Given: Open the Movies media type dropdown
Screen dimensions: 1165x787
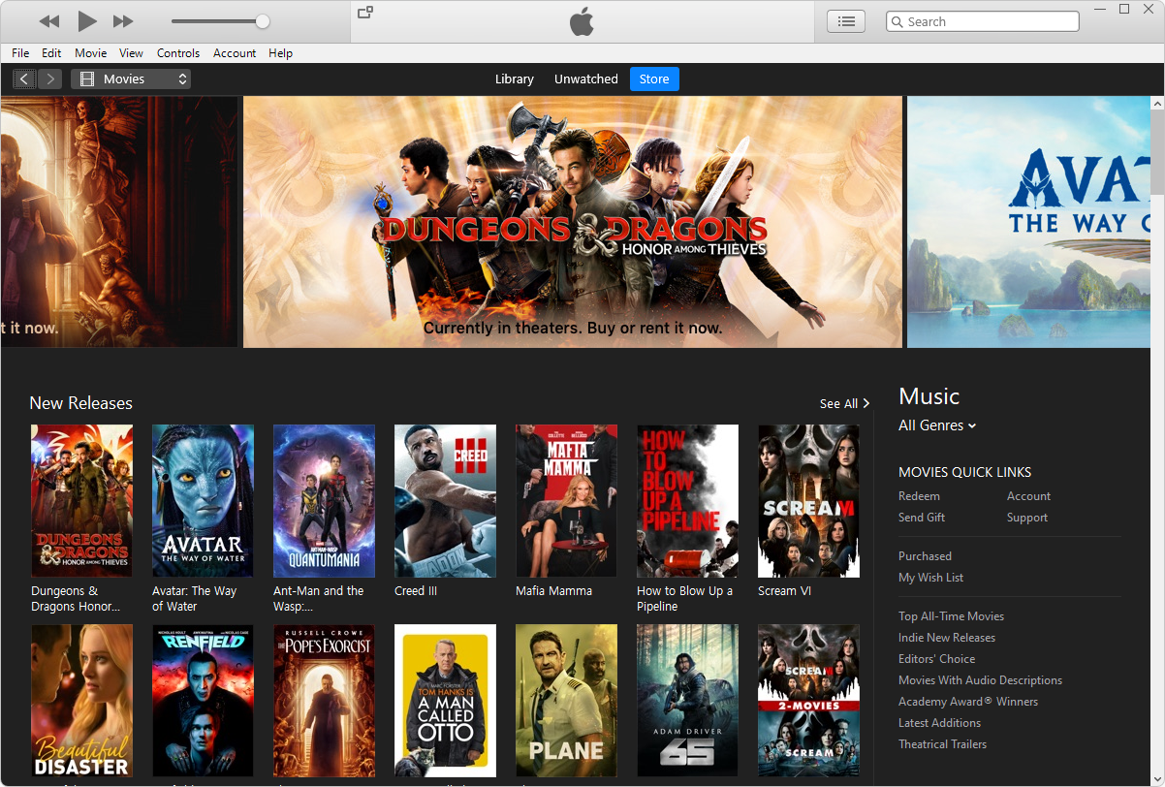Looking at the screenshot, I should (x=131, y=79).
